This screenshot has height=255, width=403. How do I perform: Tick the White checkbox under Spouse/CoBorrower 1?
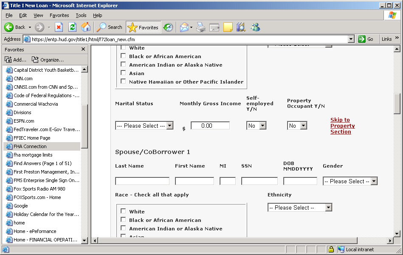[x=123, y=211]
